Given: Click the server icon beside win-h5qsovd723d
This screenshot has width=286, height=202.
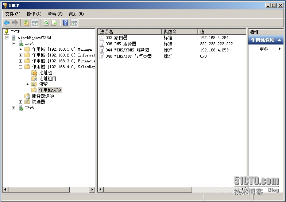Looking at the screenshot, I should click(x=13, y=38).
